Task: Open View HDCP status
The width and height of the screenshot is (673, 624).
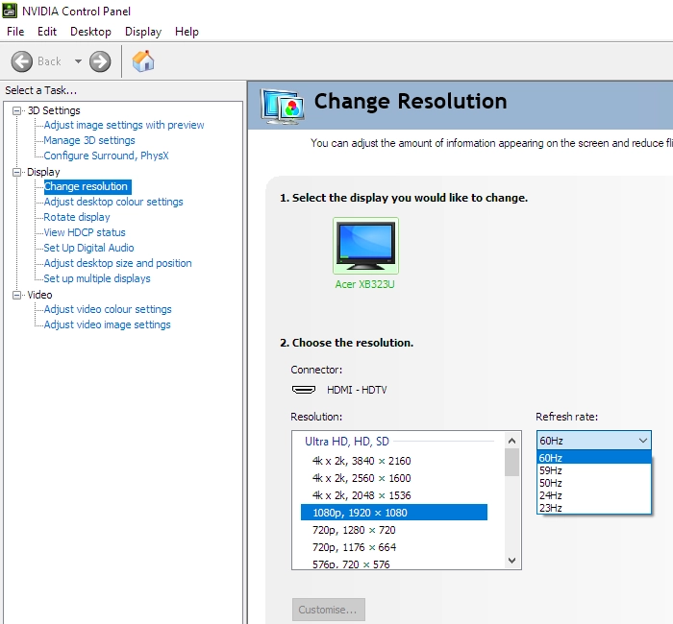Action: point(85,232)
